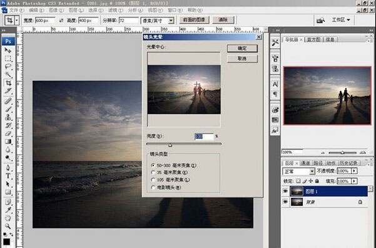This screenshot has width=376, height=248.
Task: Open 滤镜 menu
Action: [116, 10]
